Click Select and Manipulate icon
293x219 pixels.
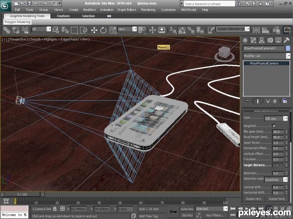153,30
